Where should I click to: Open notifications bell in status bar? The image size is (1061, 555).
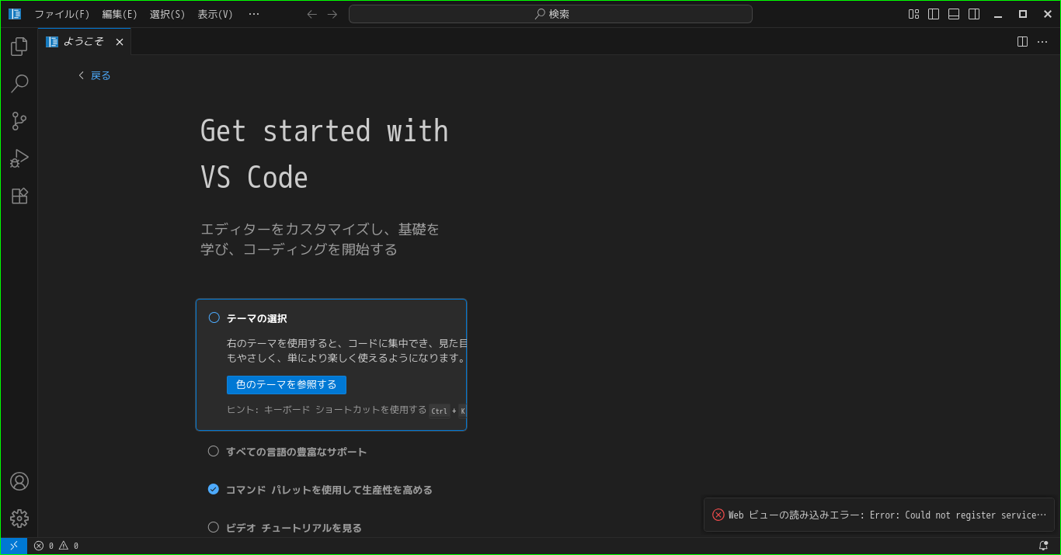tap(1043, 546)
